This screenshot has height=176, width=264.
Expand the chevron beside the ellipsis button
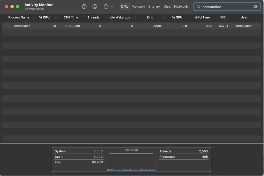click(x=112, y=7)
